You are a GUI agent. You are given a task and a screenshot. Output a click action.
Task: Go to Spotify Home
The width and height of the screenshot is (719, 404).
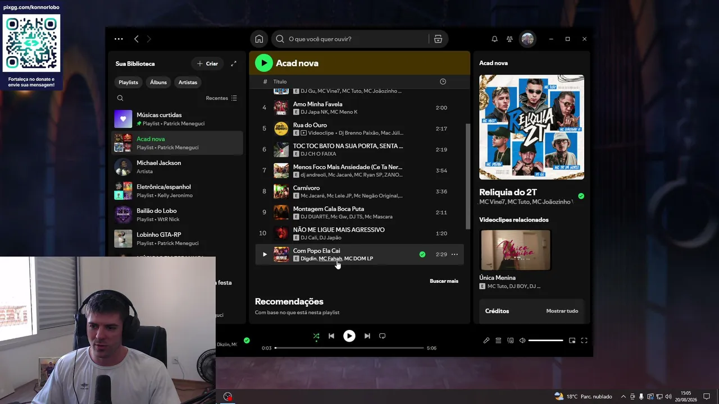(x=259, y=39)
